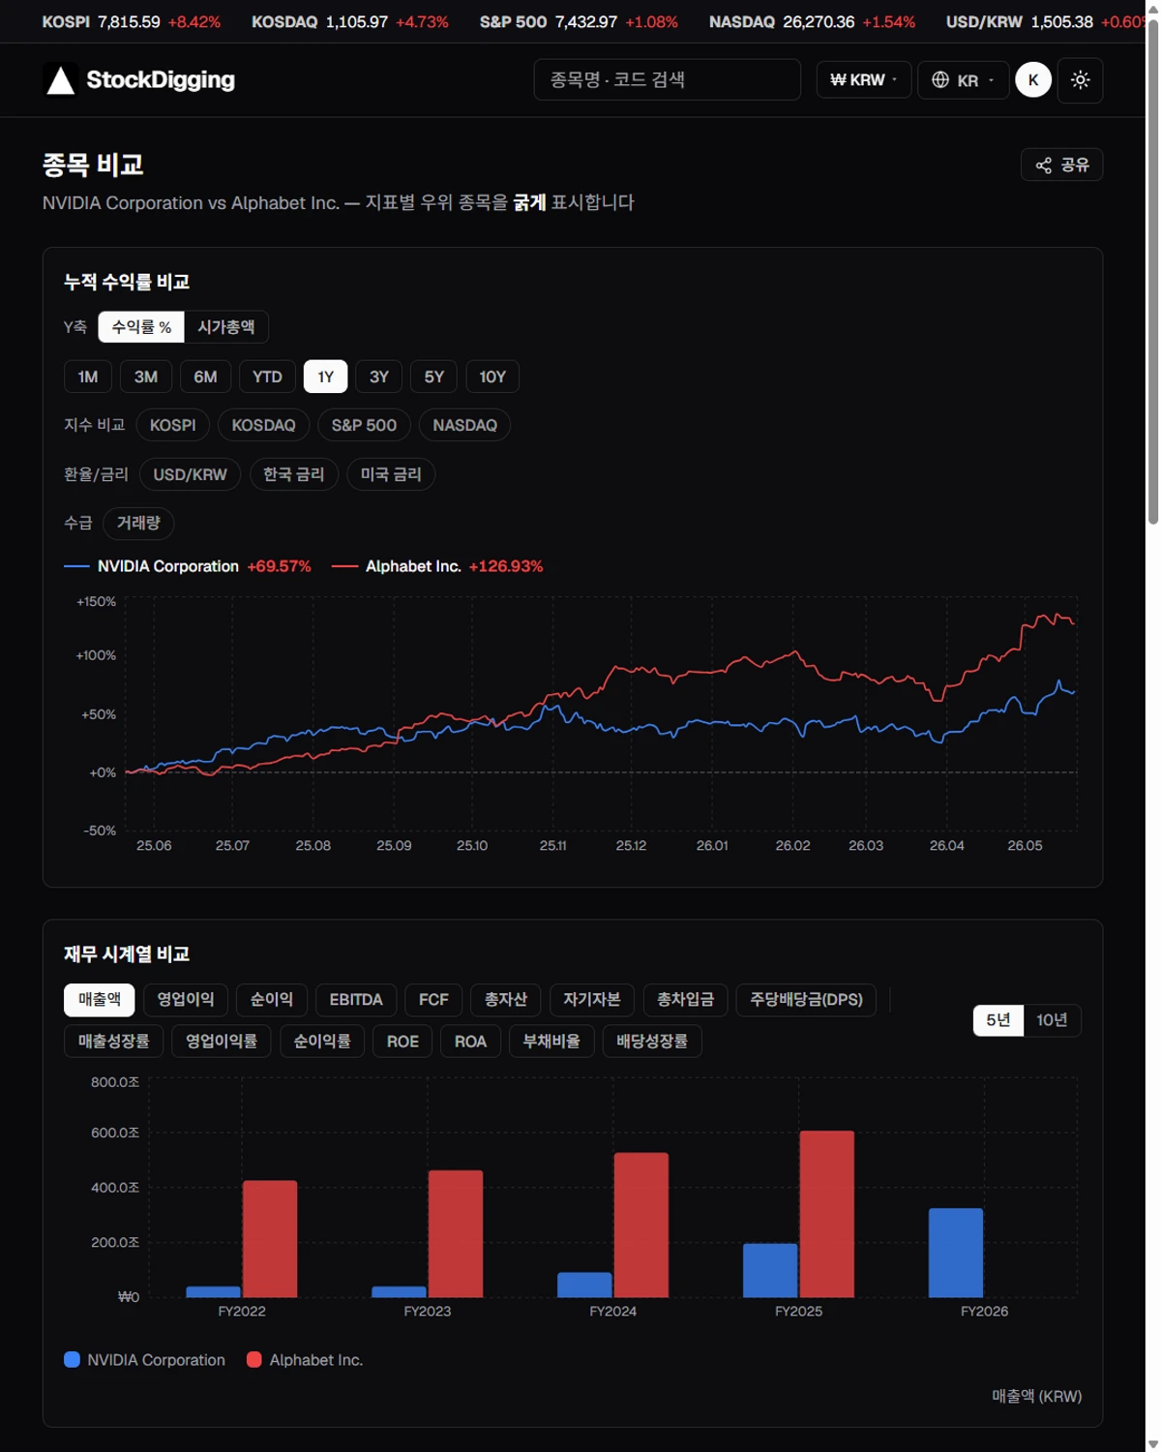Select the 5Y period
Viewport: 1161px width, 1452px height.
point(434,377)
